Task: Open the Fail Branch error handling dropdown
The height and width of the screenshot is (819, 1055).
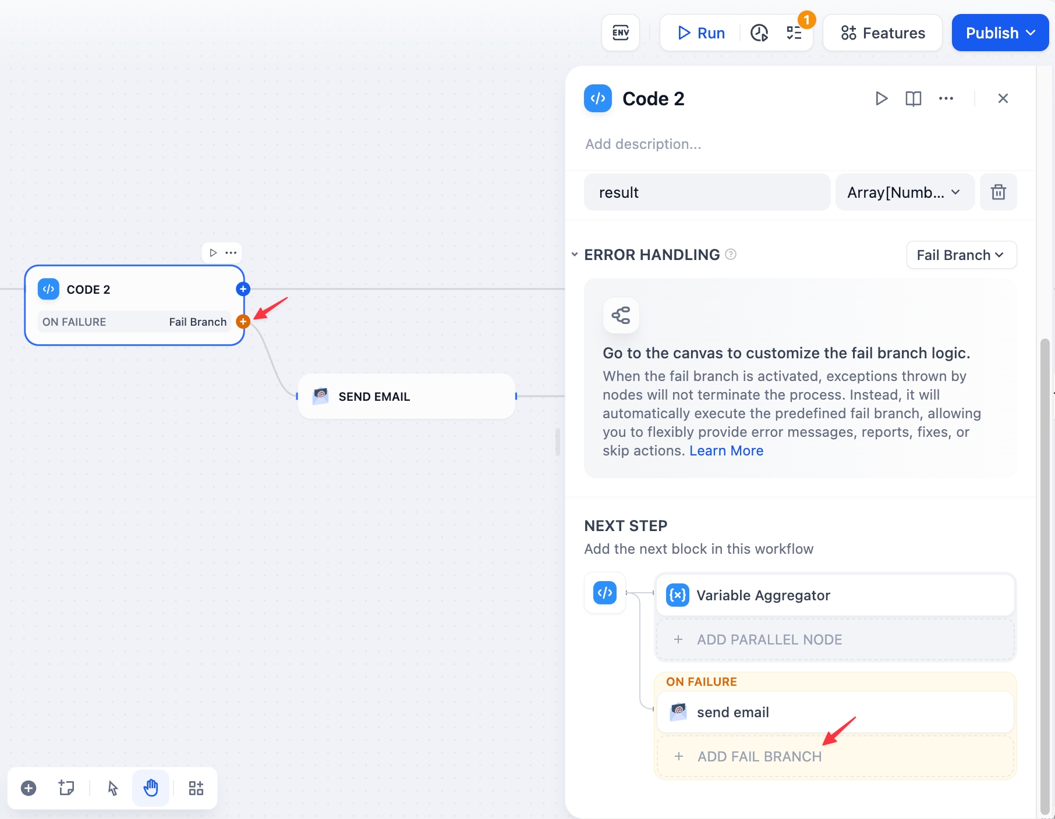Action: coord(961,255)
